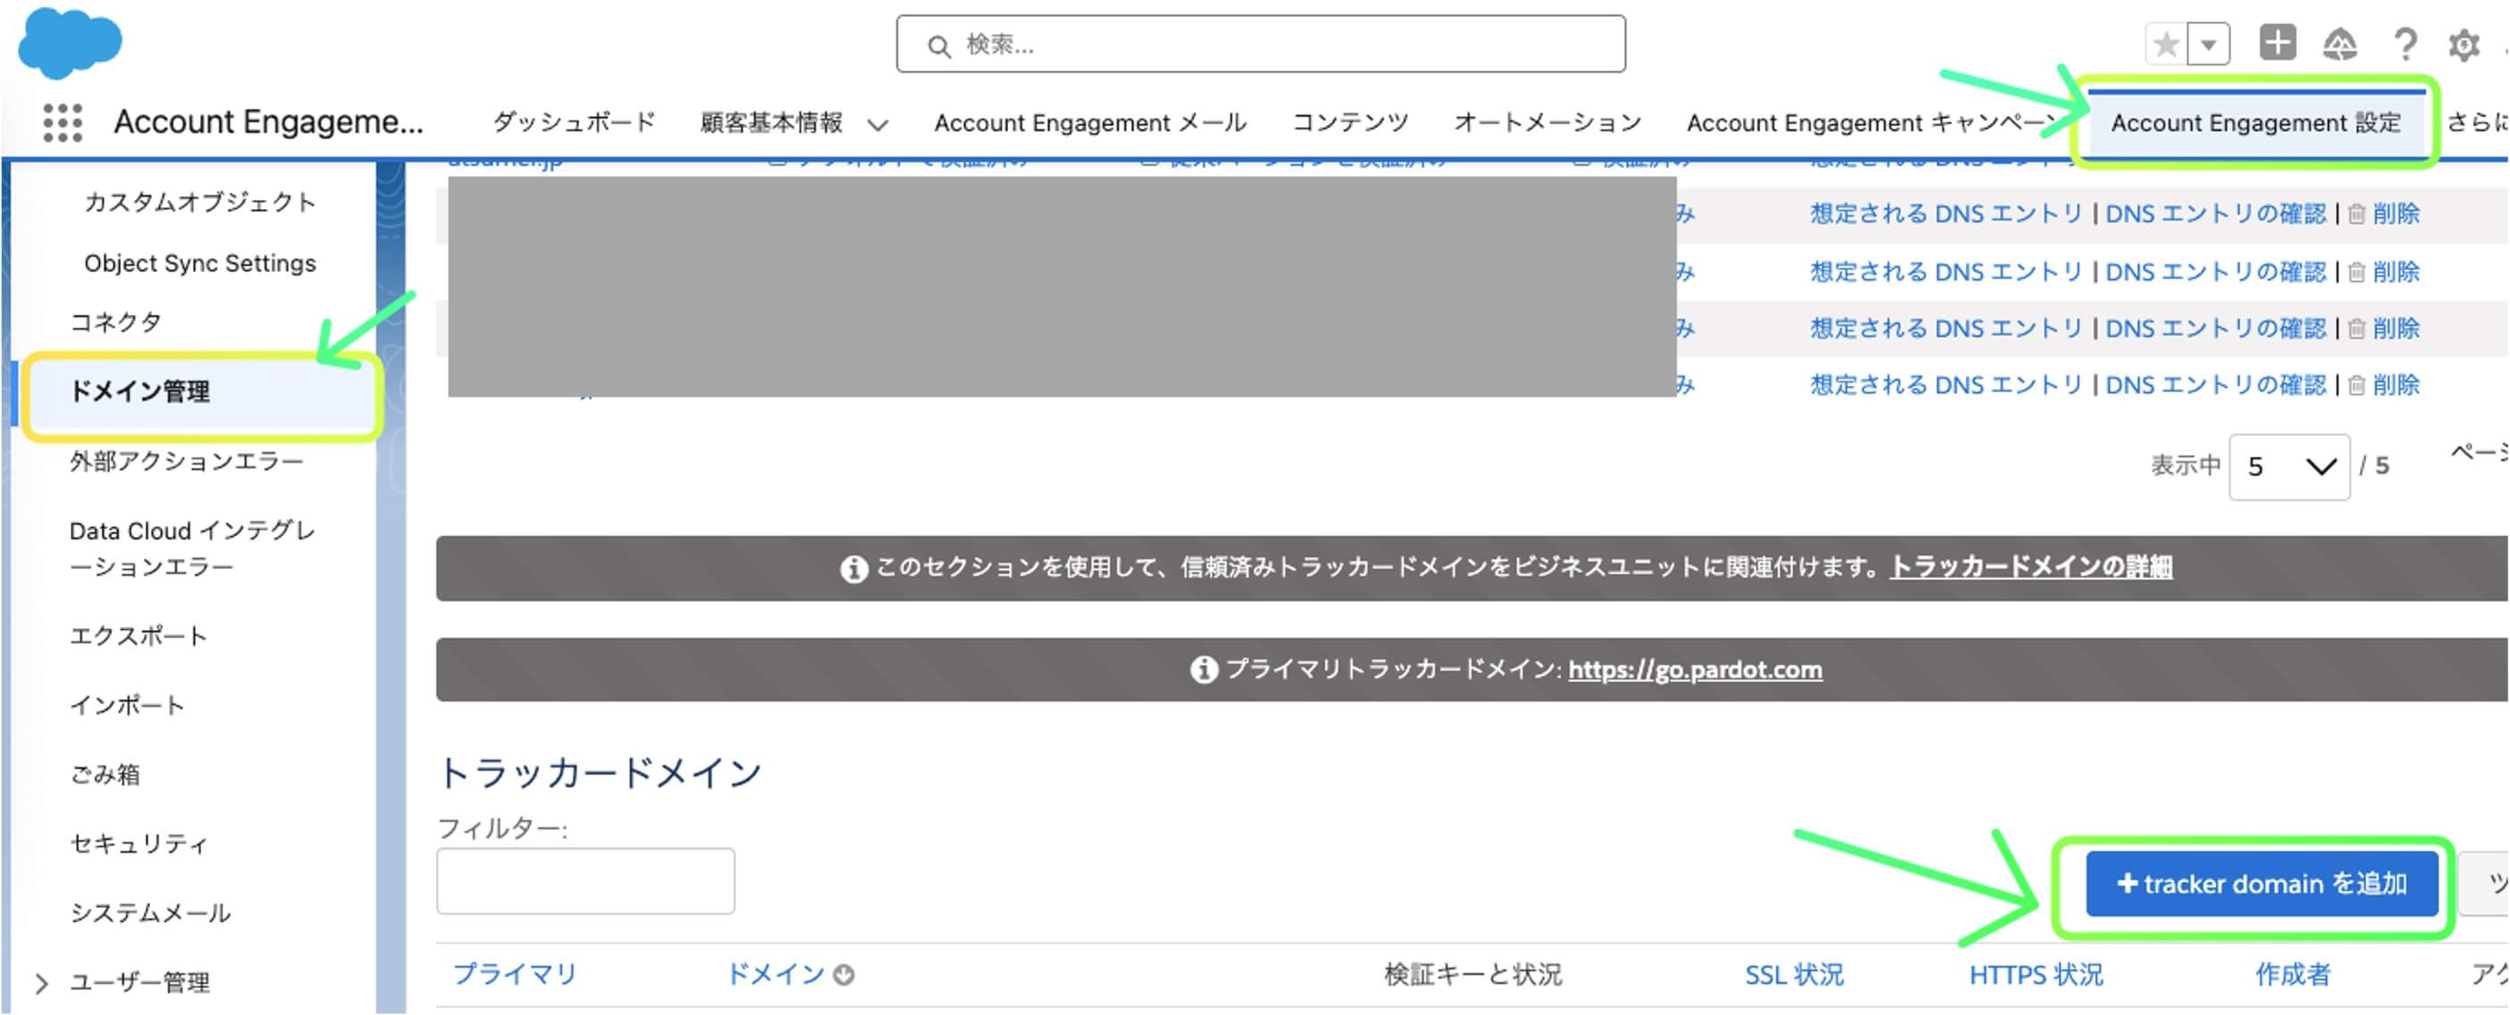Open the global actions plus icon

2276,44
